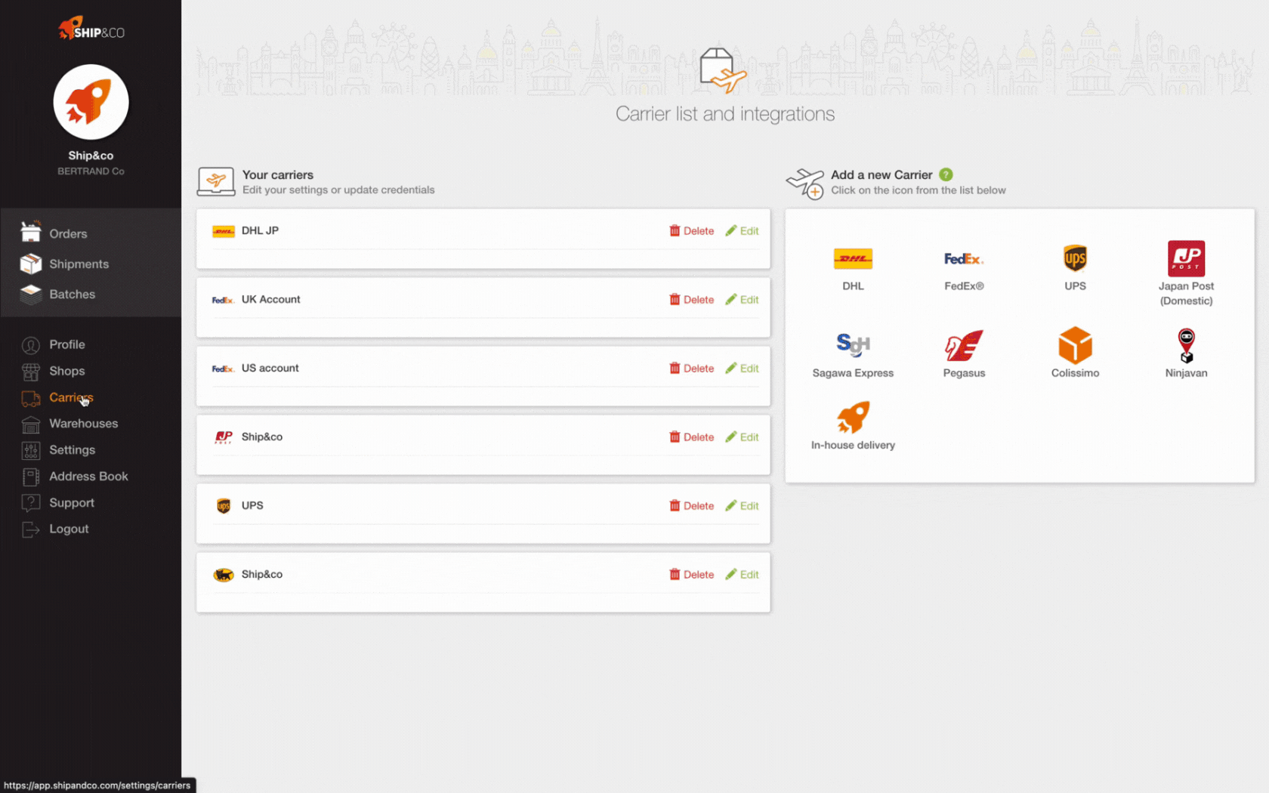This screenshot has height=793, width=1269.
Task: Click the Settings sliders icon
Action: [31, 451]
